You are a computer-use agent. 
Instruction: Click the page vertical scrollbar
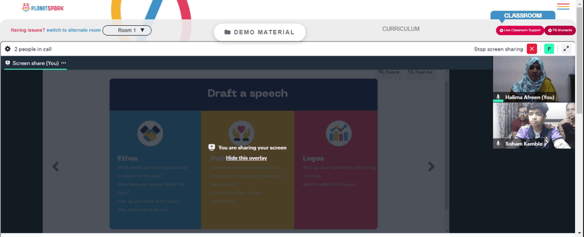580,60
